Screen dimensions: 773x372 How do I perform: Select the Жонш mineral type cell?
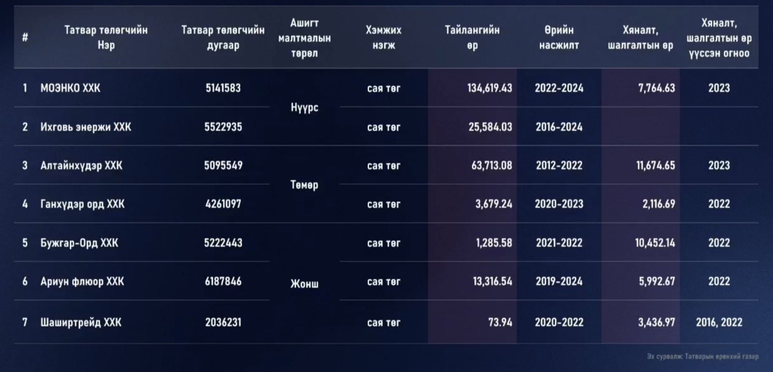[304, 284]
